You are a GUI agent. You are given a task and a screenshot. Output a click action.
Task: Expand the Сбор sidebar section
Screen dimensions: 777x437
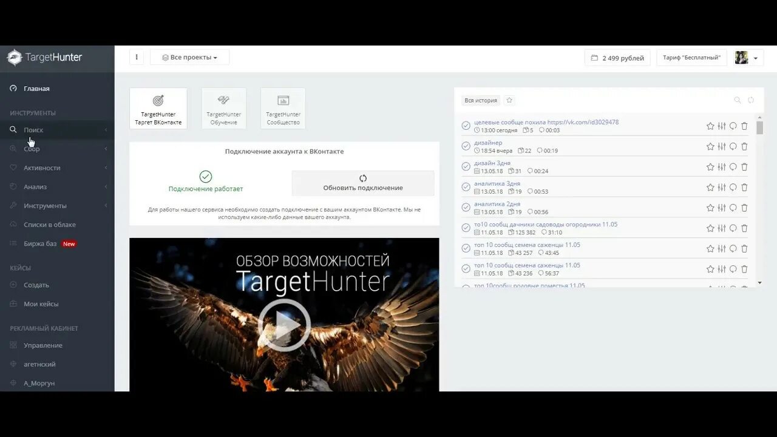[57, 149]
